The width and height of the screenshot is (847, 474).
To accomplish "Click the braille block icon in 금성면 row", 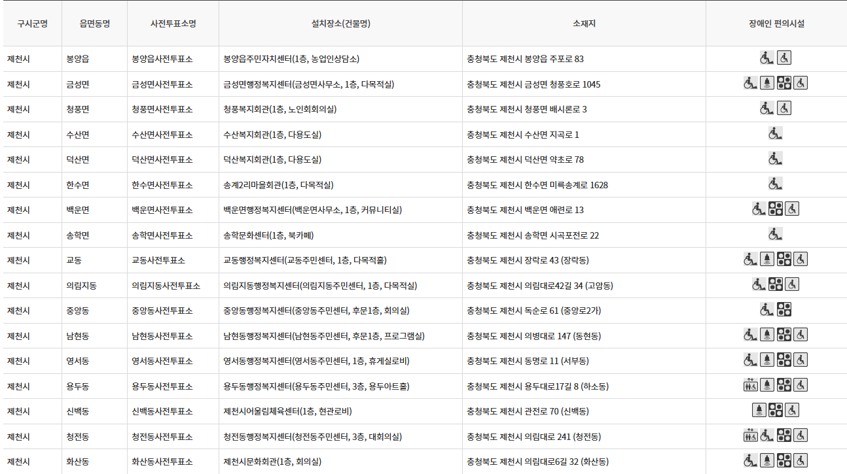I will 784,83.
